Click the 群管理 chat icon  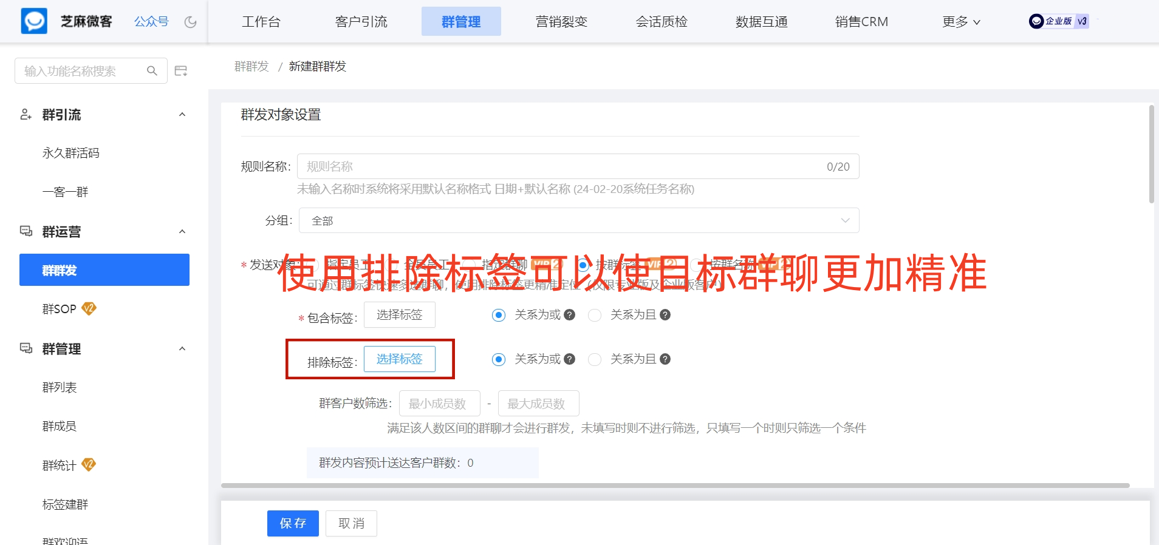(26, 348)
